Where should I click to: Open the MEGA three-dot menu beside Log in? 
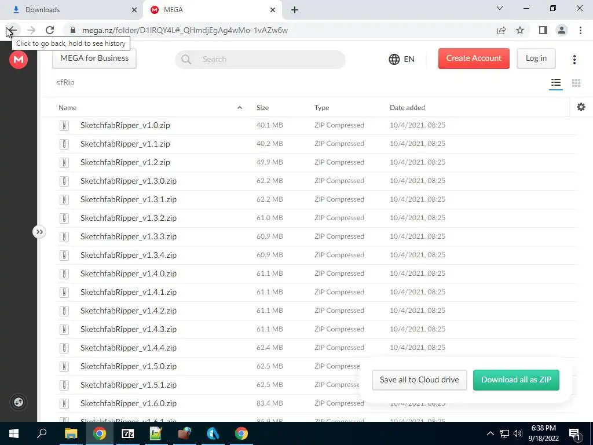(574, 60)
